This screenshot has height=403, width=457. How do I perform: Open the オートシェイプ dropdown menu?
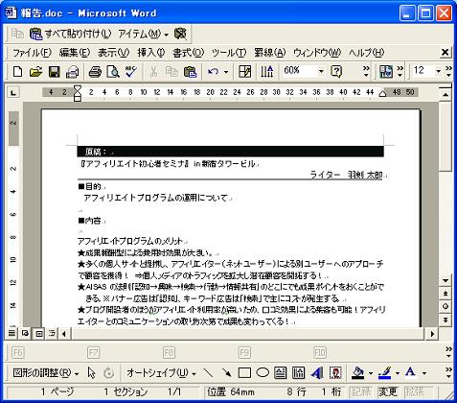point(161,373)
